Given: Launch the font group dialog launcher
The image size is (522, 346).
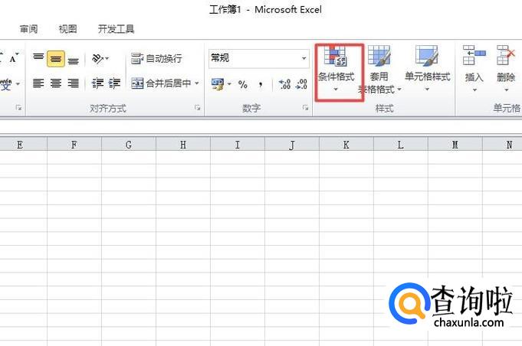Looking at the screenshot, I should click(18, 107).
